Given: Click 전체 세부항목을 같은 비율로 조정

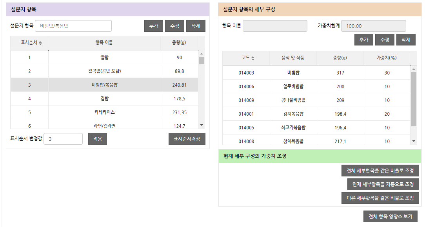Looking at the screenshot, I should tap(380, 171).
